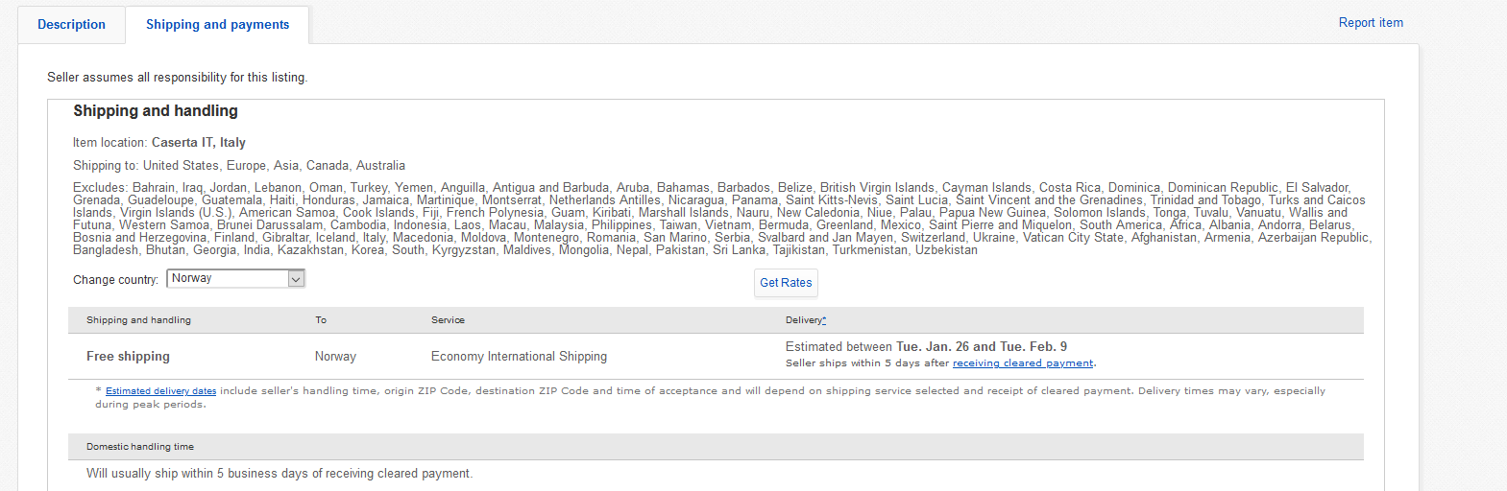Viewport: 1507px width, 491px height.
Task: Open the Estimated delivery dates footnote link
Action: [x=160, y=391]
